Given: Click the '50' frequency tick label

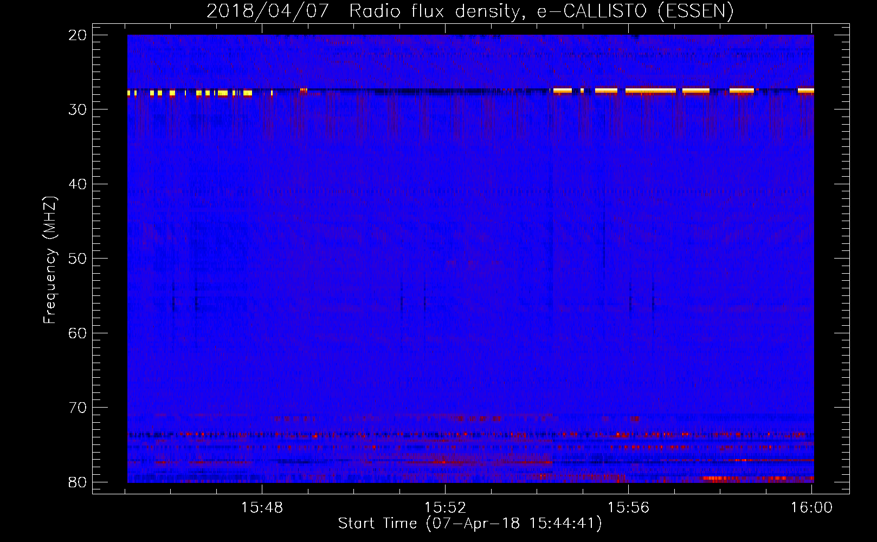Looking at the screenshot, I should [78, 259].
